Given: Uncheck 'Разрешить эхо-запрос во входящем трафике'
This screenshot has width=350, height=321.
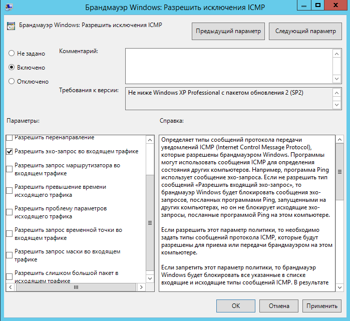Looking at the screenshot, I should (9, 151).
